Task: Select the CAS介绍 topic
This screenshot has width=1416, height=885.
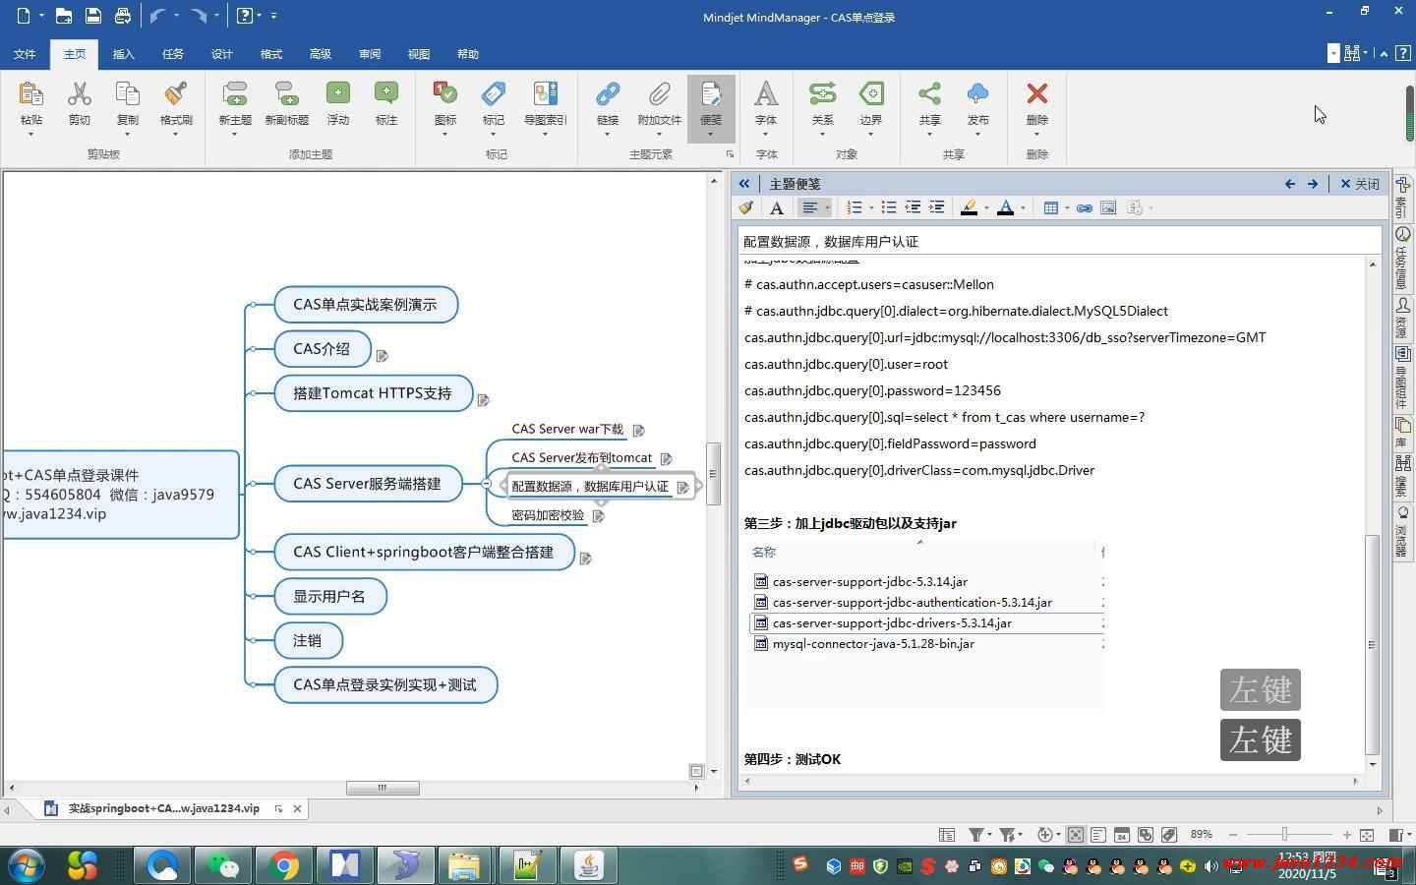Action: 322,349
